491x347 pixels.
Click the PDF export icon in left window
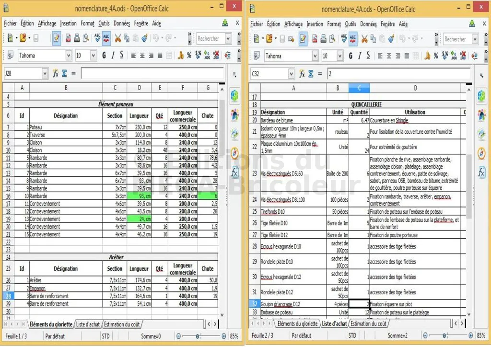pyautogui.click(x=69, y=38)
